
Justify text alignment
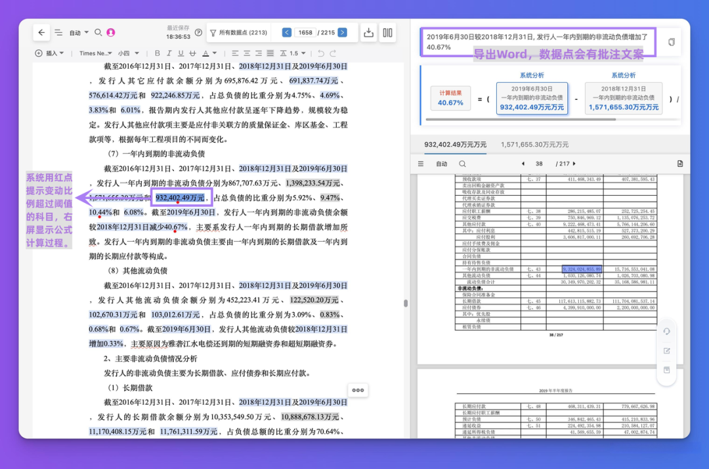coord(270,53)
